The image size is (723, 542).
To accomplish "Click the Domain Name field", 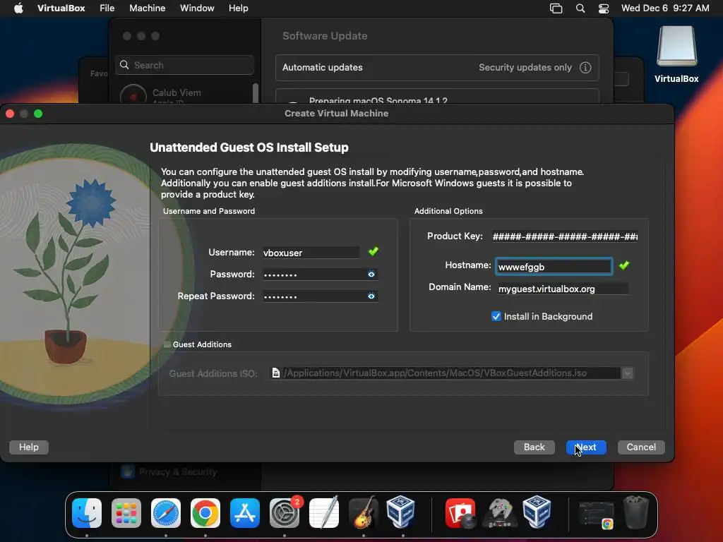I will click(x=563, y=289).
